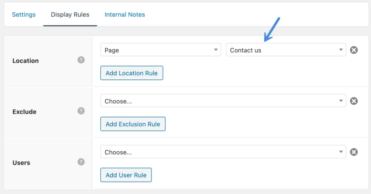
Task: Click the Exclude row label
Action: [x=24, y=112]
